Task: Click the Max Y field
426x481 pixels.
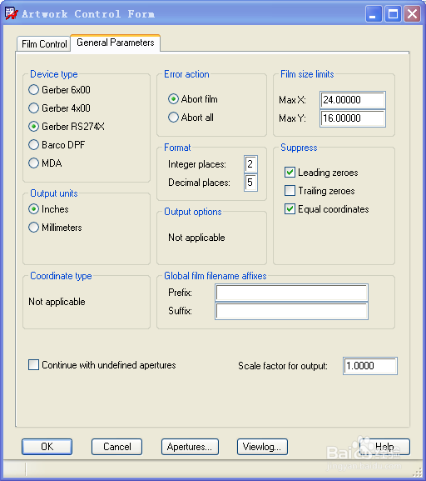Action: pos(353,118)
